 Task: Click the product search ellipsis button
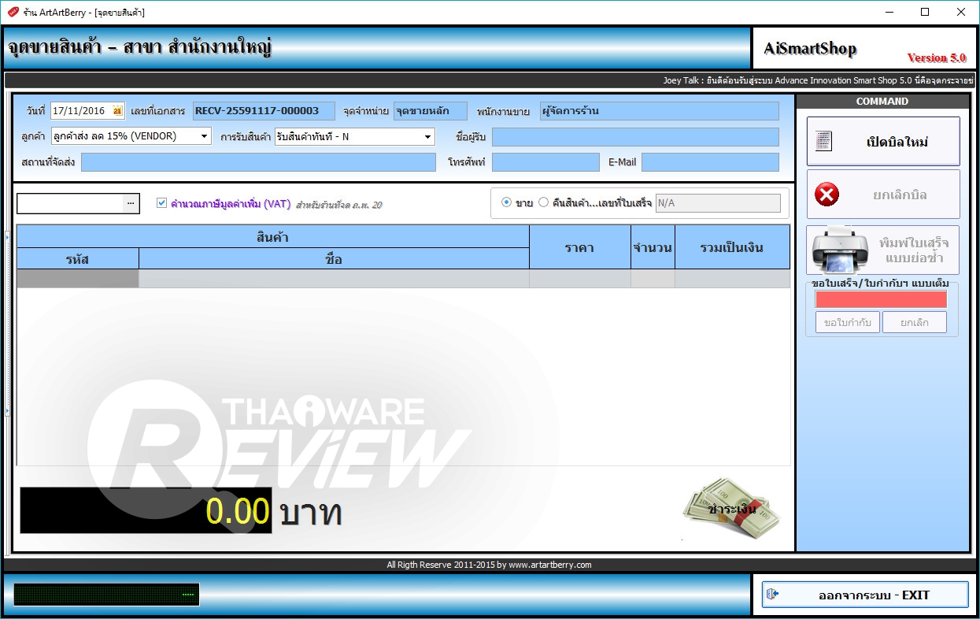131,203
